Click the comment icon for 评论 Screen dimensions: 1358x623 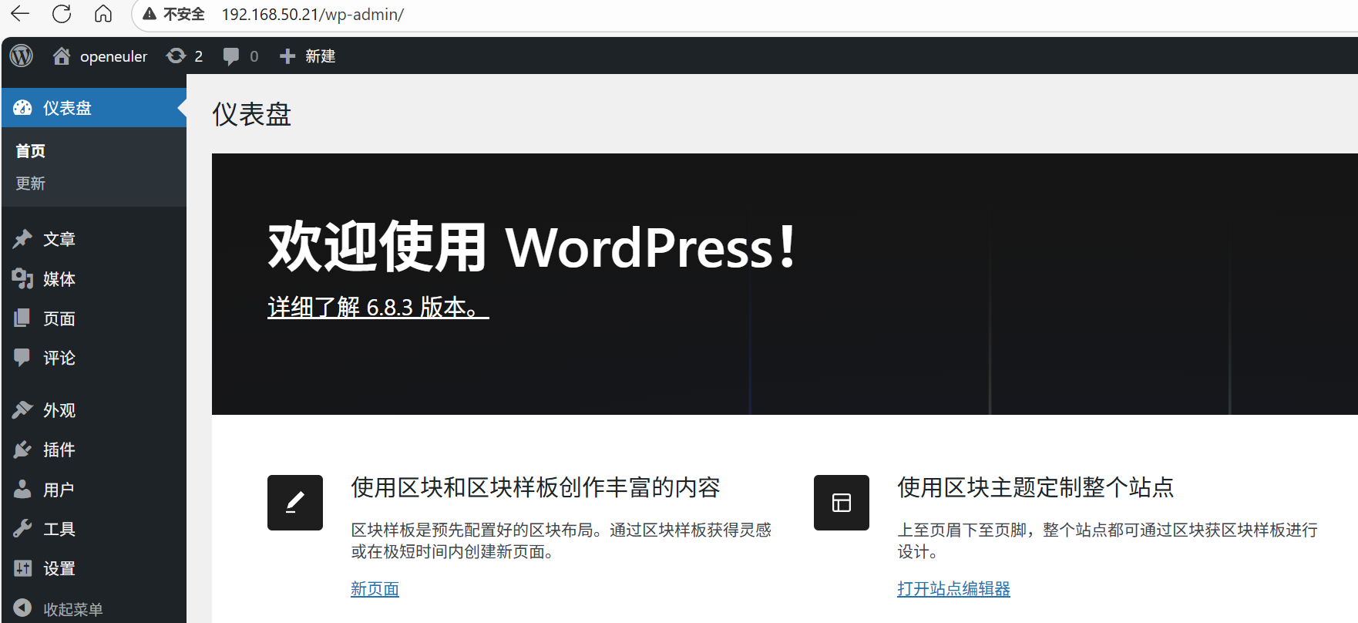(22, 357)
